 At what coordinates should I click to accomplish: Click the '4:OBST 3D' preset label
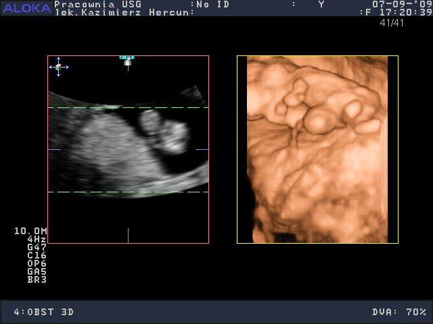44,312
